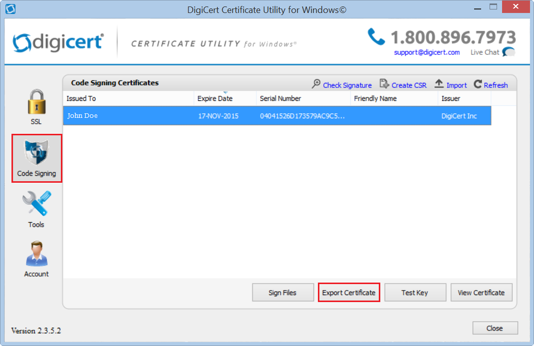This screenshot has height=346, width=534.
Task: Click the Refresh link
Action: point(496,85)
